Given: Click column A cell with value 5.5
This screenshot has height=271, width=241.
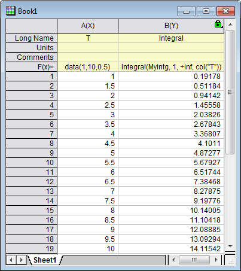Looking at the screenshot, I should [x=88, y=163].
